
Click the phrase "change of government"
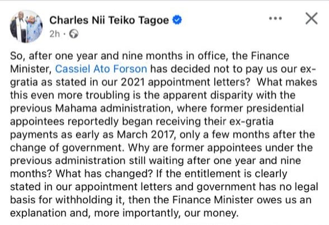click(66, 148)
